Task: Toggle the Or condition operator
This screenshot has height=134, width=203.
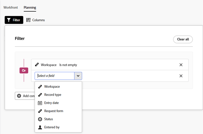Action: [24, 71]
